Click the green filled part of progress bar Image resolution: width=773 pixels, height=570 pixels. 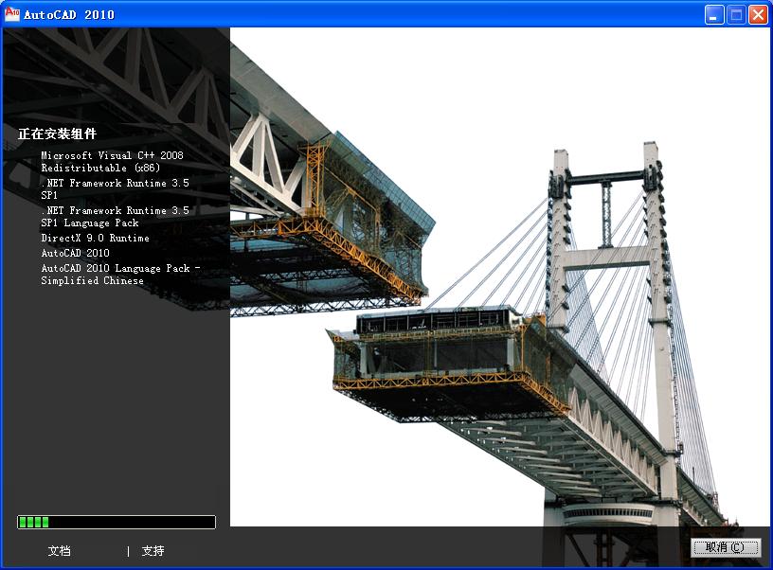click(x=33, y=522)
